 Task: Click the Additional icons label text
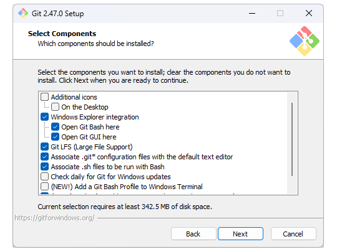[74, 97]
